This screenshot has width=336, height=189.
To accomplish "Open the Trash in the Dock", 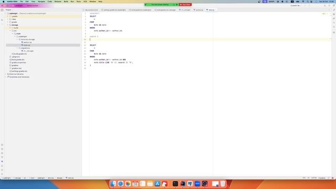I will (223, 184).
